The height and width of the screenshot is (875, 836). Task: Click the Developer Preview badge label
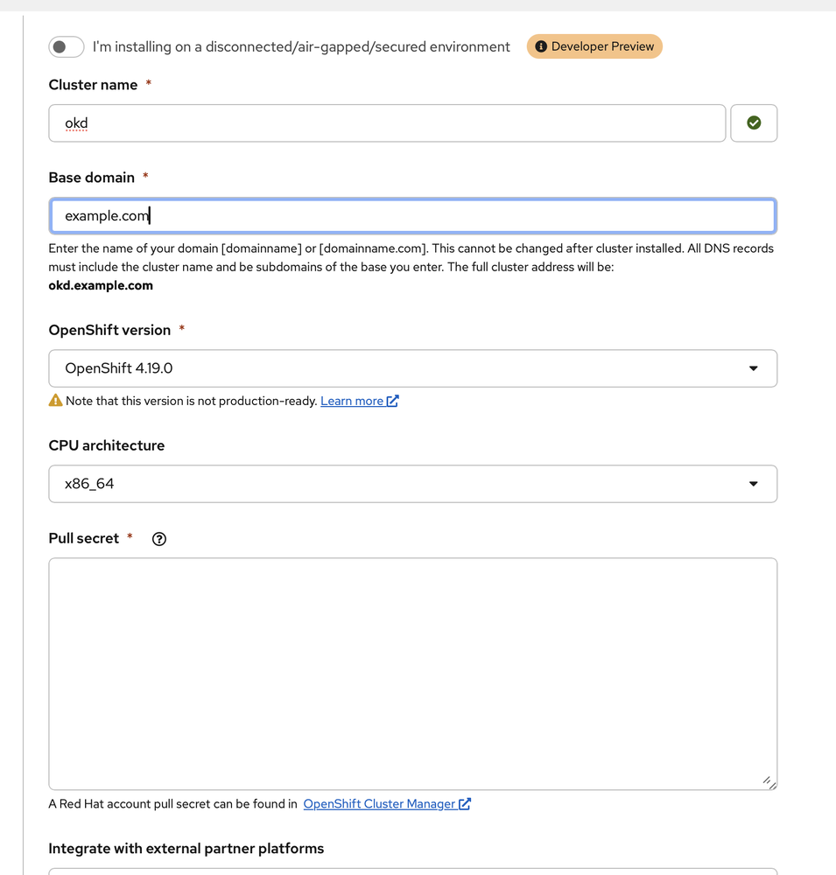point(602,46)
